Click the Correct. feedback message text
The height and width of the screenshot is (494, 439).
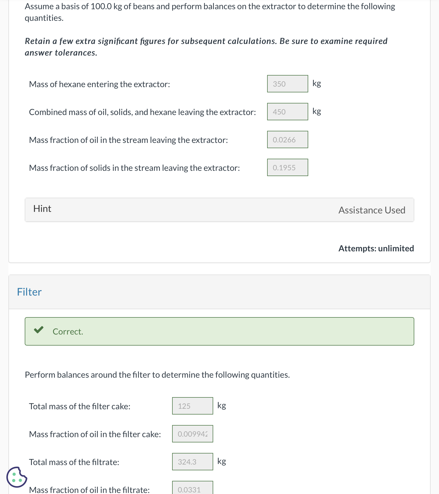coord(68,332)
